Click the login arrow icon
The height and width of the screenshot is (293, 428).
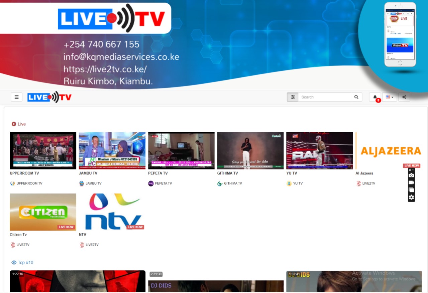(x=404, y=97)
